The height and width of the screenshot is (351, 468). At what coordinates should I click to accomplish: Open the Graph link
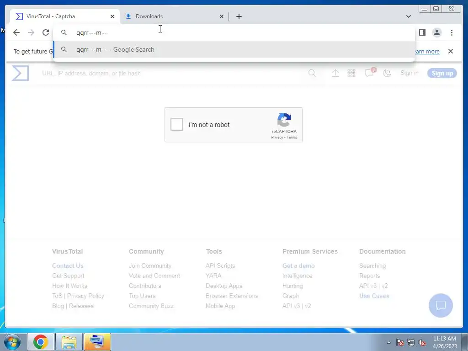[290, 296]
